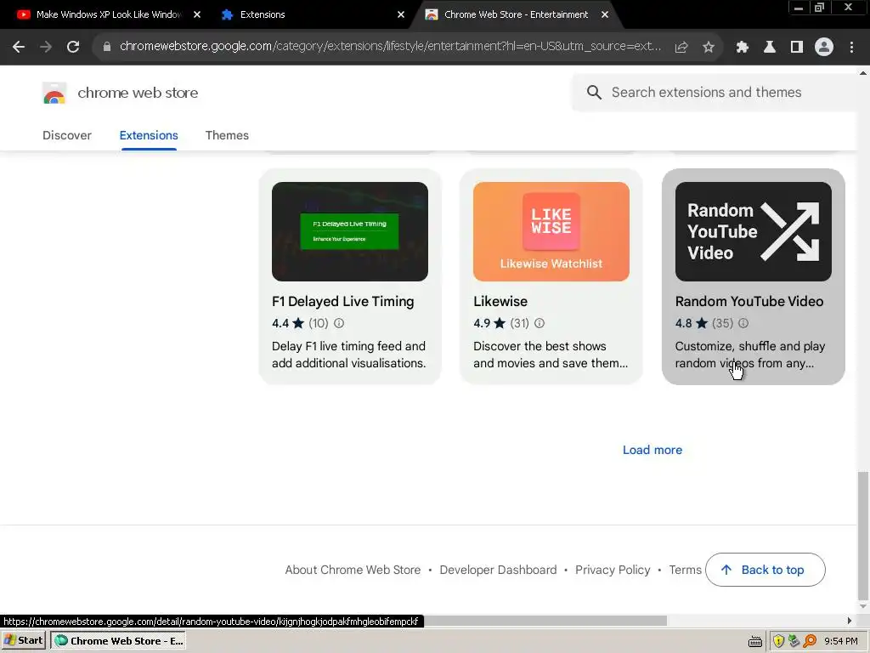870x653 pixels.
Task: Reload the page with the refresh icon
Action: (73, 48)
